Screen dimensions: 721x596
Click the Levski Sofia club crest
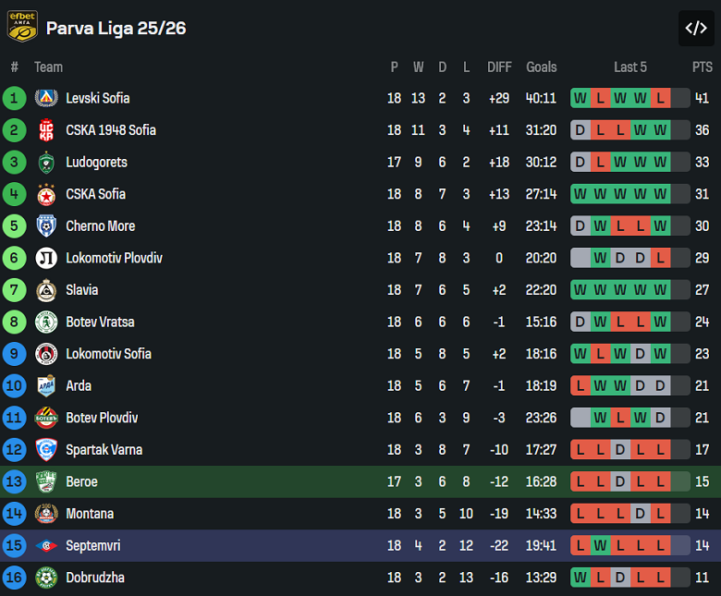point(46,98)
